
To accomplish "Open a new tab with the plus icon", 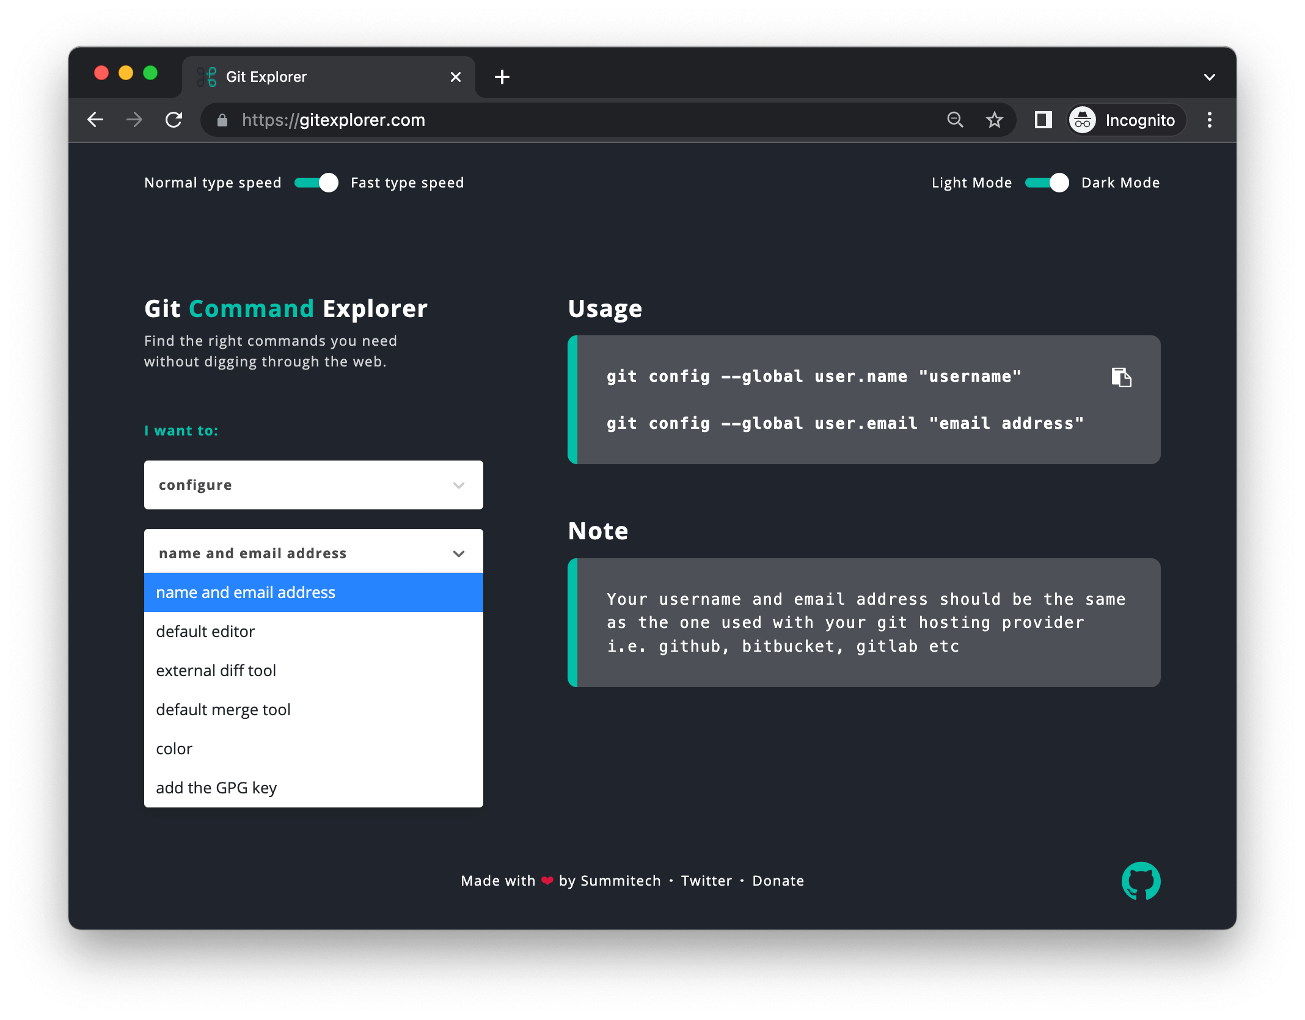I will tap(502, 77).
